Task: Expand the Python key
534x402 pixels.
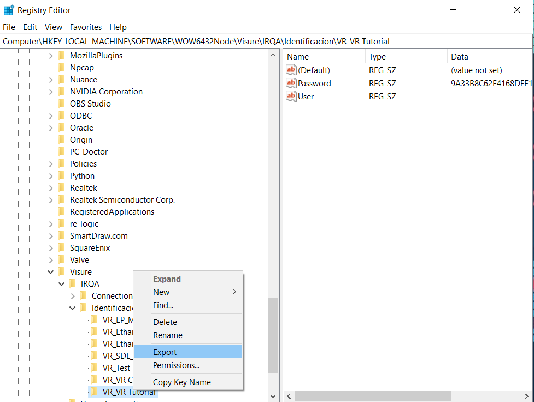Action: tap(51, 176)
